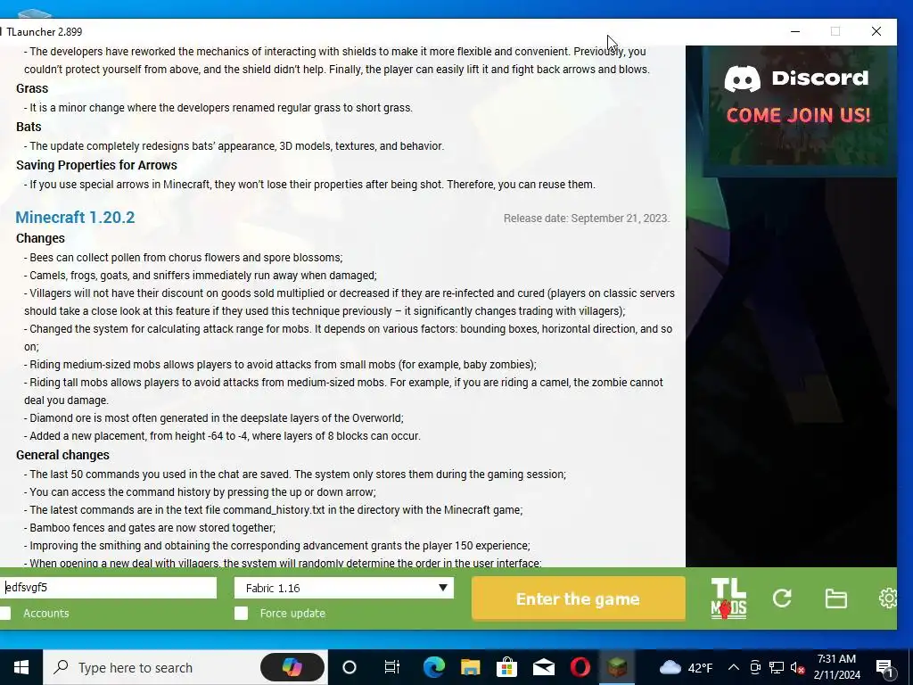Image resolution: width=913 pixels, height=685 pixels.
Task: Launch Opera browser from taskbar
Action: [580, 667]
